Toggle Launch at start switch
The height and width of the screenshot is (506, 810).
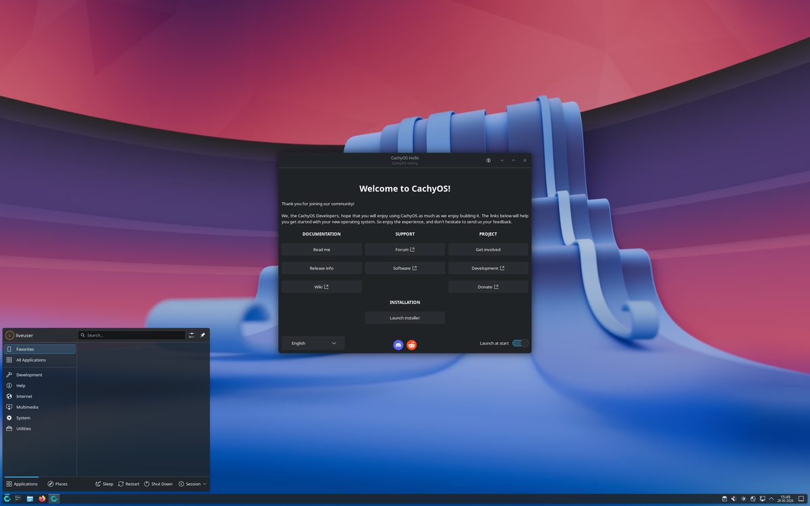pos(520,343)
